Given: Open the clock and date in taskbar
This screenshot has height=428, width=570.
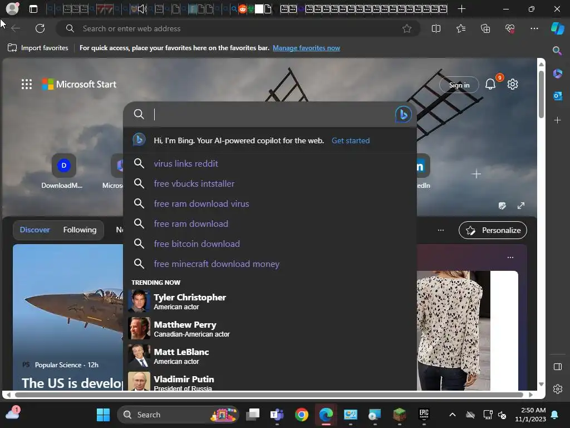Looking at the screenshot, I should [530, 415].
